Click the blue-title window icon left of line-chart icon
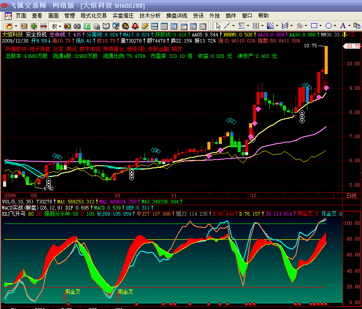362x309 pixels. point(193,26)
